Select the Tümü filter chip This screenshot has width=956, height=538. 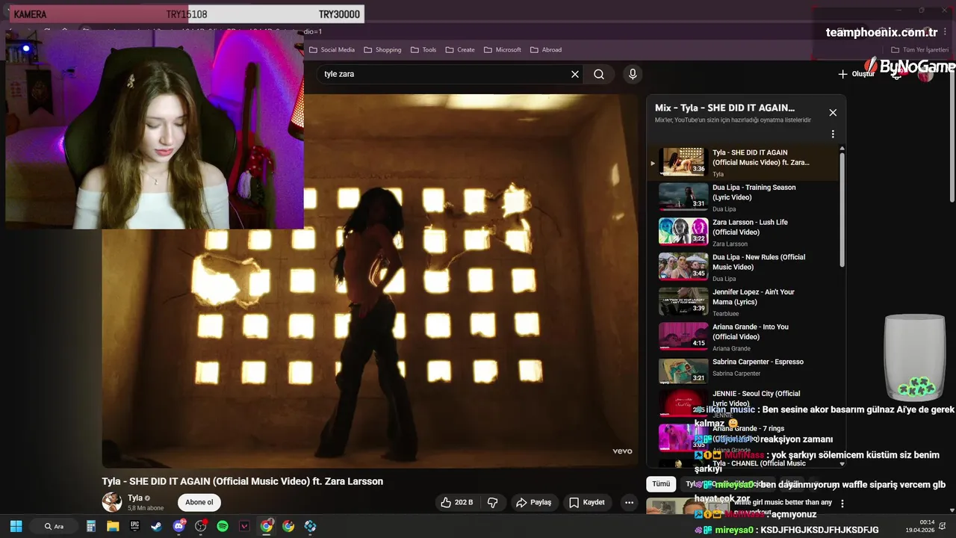pyautogui.click(x=661, y=484)
